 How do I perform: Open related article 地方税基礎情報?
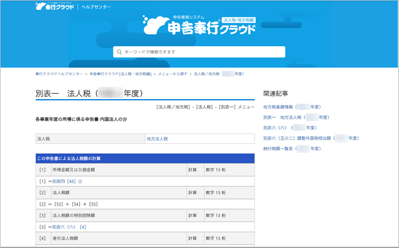coord(292,107)
